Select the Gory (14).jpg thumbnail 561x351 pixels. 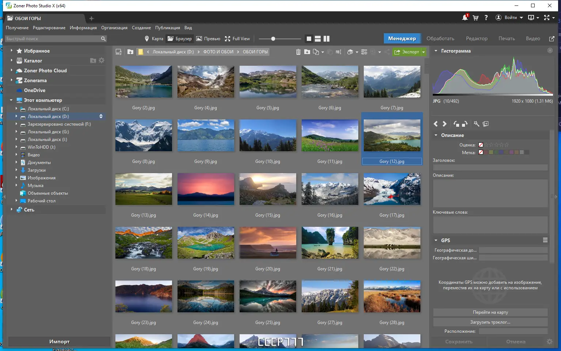point(206,189)
